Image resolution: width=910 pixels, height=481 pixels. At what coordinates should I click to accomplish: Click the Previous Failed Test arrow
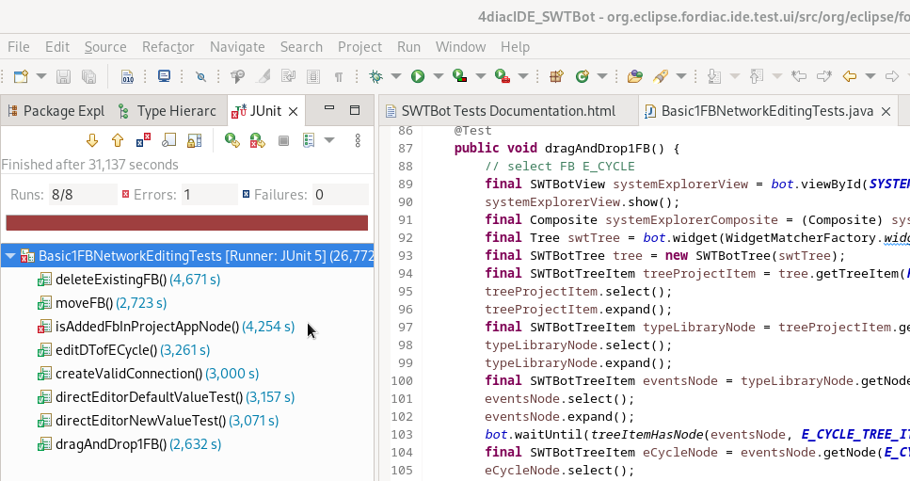point(118,140)
